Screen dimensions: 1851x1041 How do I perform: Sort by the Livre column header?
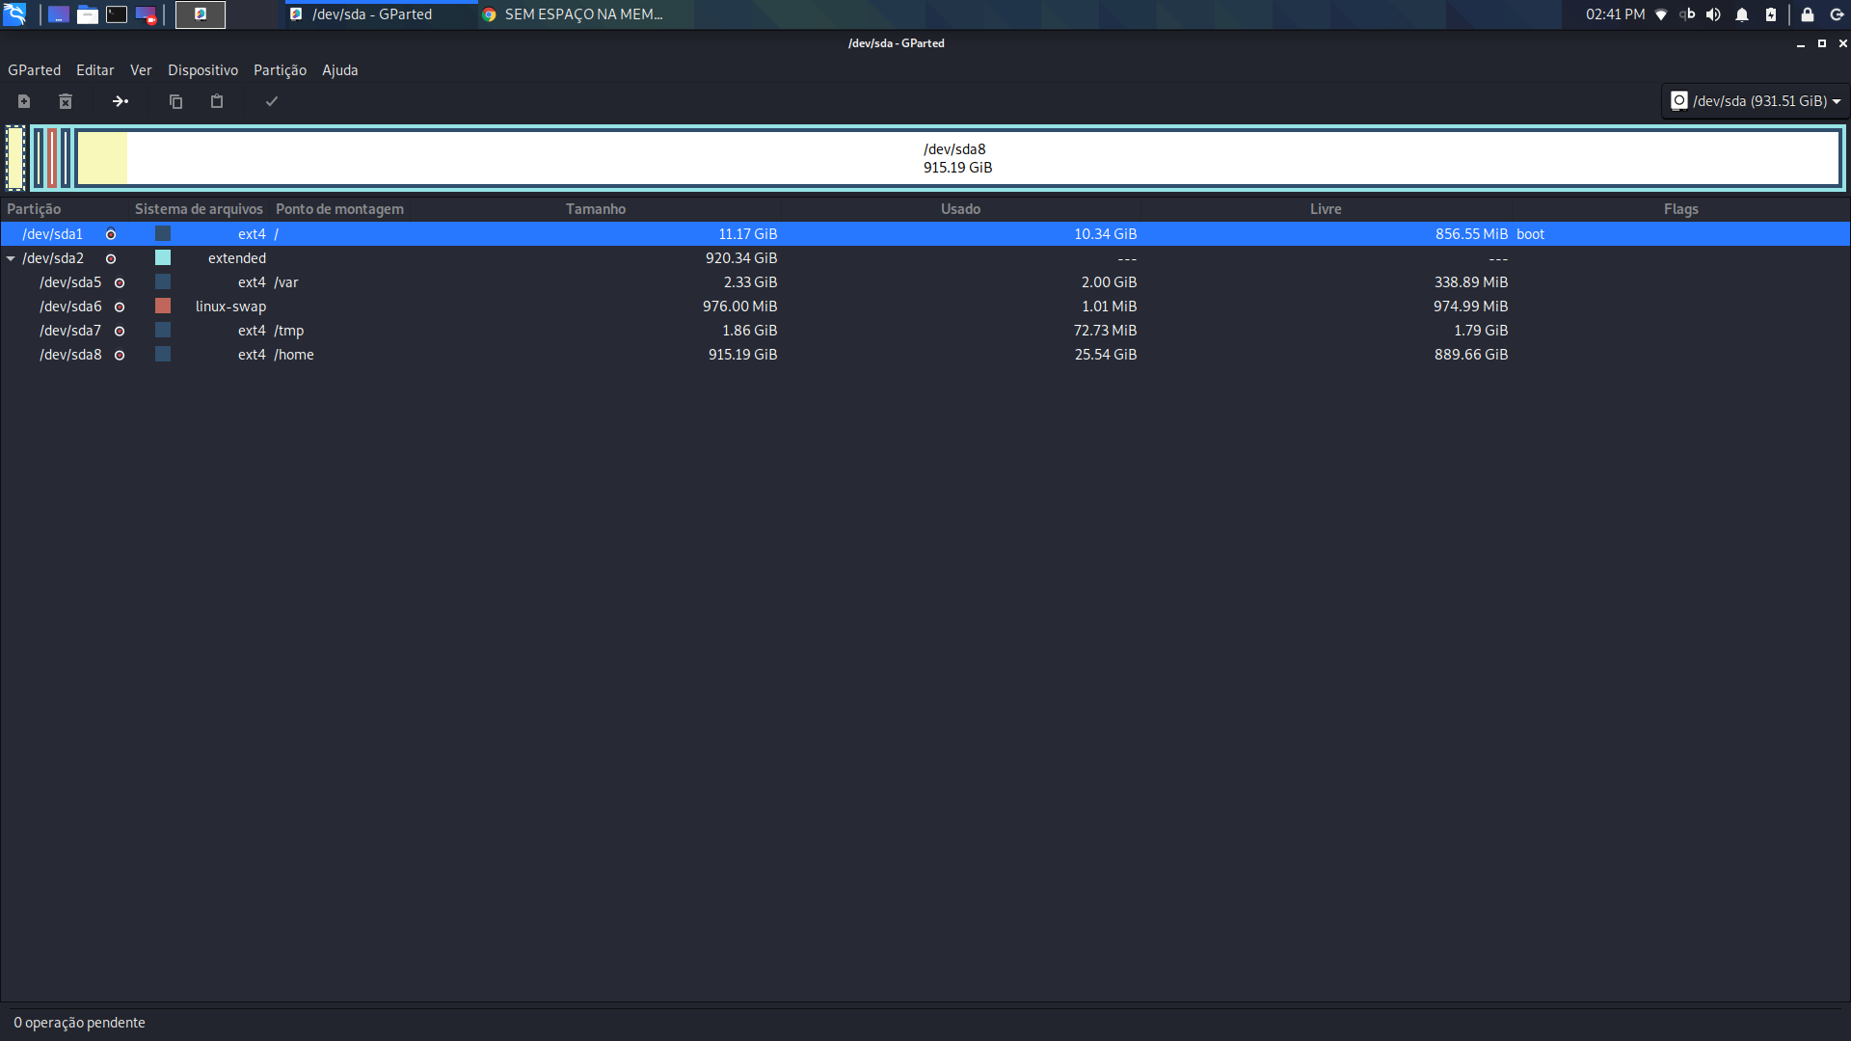click(1326, 209)
